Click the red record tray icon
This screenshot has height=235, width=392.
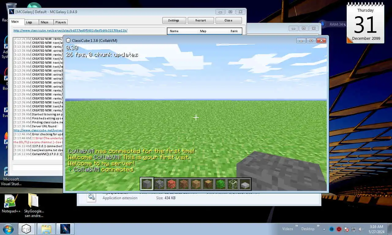click(339, 229)
